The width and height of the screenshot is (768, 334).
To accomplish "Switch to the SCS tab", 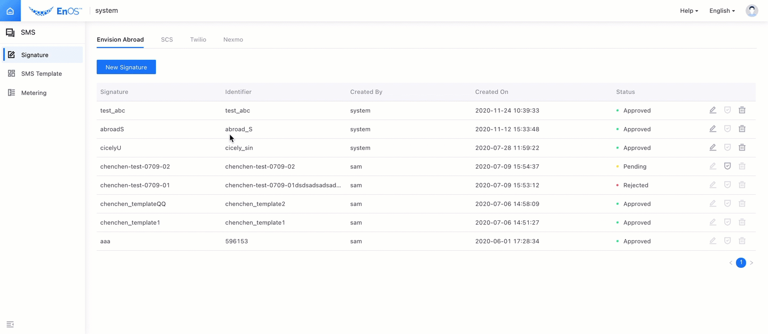I will point(167,39).
